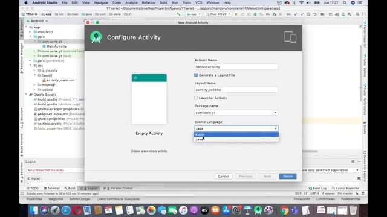The image size is (387, 217).
Task: Open Logcat settings gear icon
Action: (353, 162)
